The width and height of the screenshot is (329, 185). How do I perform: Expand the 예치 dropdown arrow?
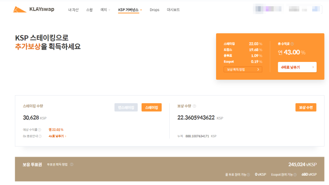[x=109, y=10]
